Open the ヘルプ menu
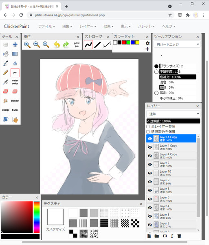 point(169,26)
